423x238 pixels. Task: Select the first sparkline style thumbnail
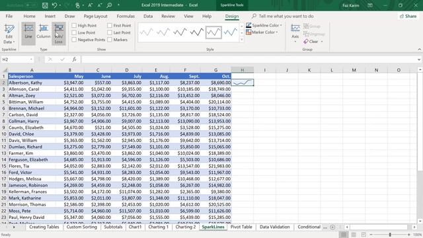tap(147, 32)
